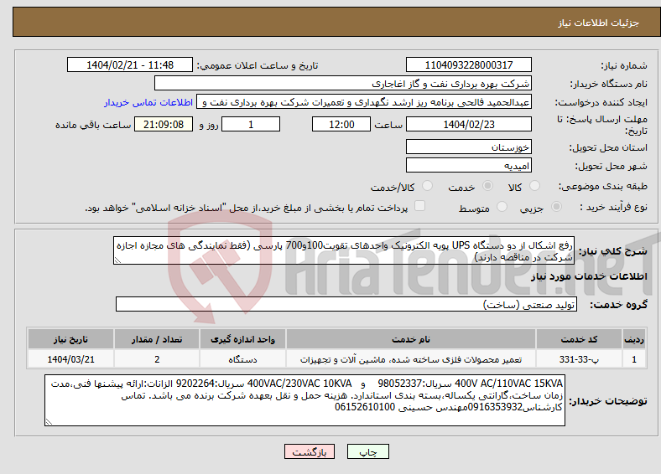This screenshot has width=661, height=474.
Task: Click the جزئیات اطلاعات نیاز page header
Action: 599,23
